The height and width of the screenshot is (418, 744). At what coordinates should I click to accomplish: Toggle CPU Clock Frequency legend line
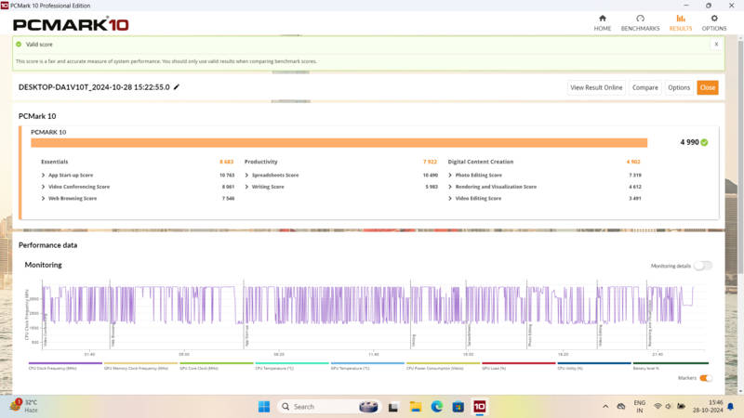click(65, 365)
